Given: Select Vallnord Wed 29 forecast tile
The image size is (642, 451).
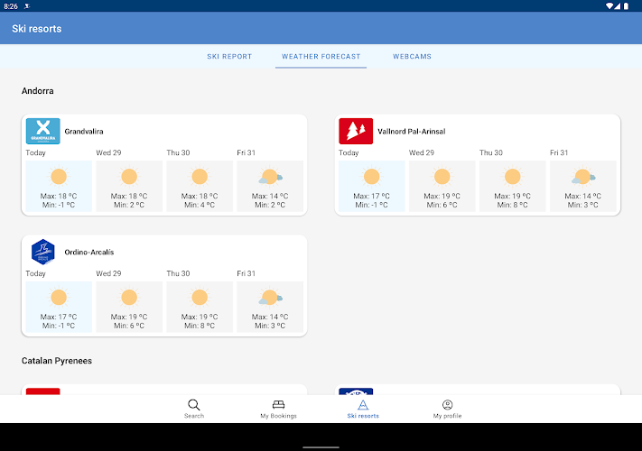Looking at the screenshot, I should [442, 187].
